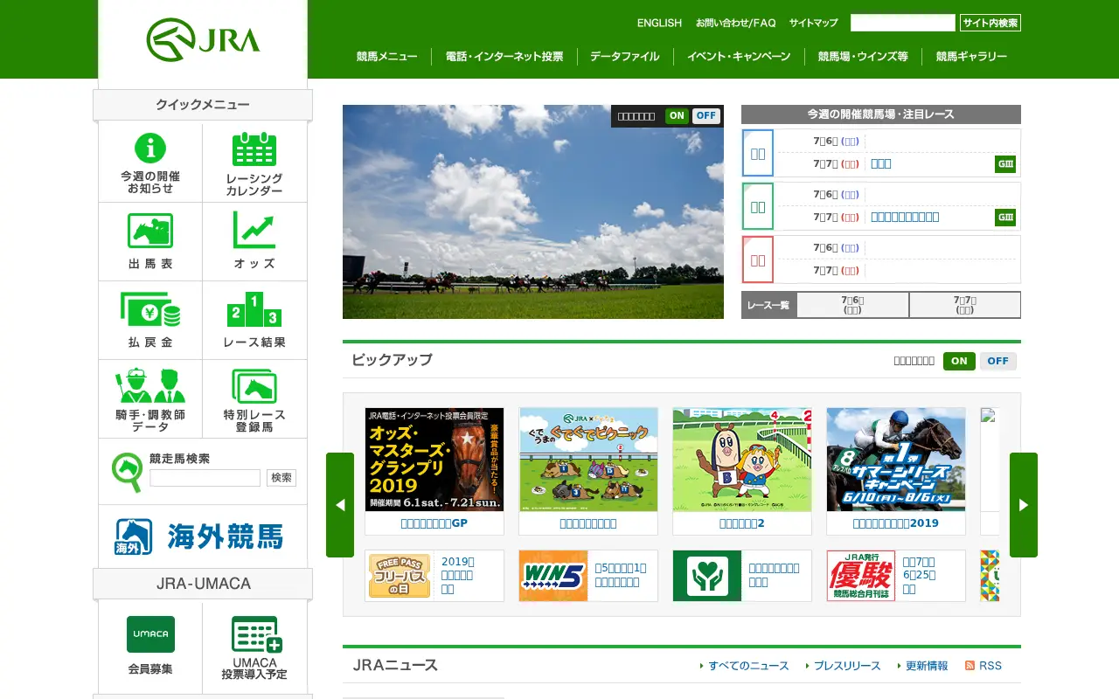Open お問い合わせ/FAQ link
The image size is (1119, 699).
(736, 23)
